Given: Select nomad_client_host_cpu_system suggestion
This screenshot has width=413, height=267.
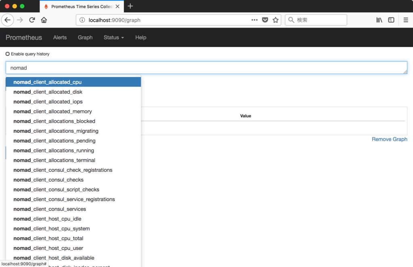Looking at the screenshot, I should [x=73, y=228].
